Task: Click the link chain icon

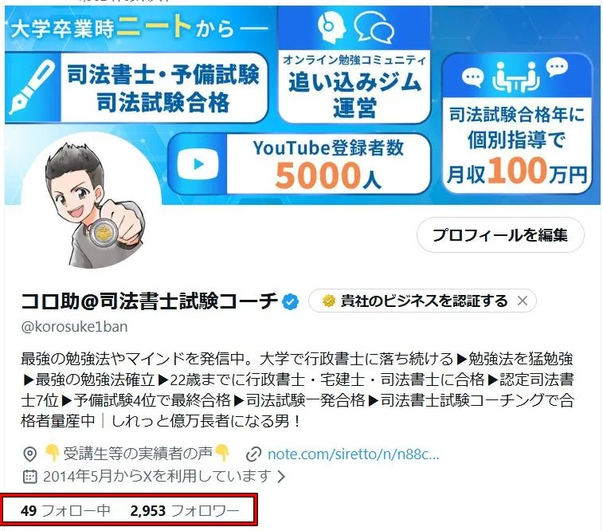Action: coord(254,454)
